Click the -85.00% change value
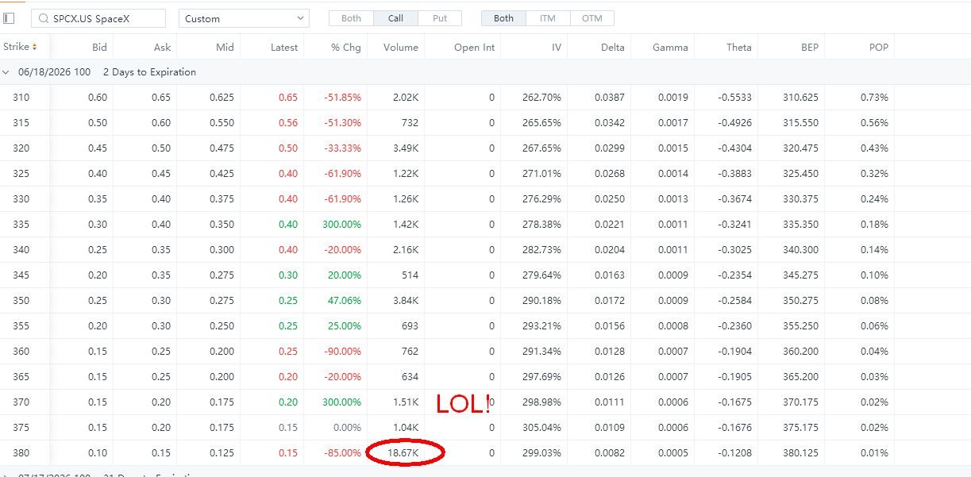This screenshot has height=477, width=971. [342, 453]
